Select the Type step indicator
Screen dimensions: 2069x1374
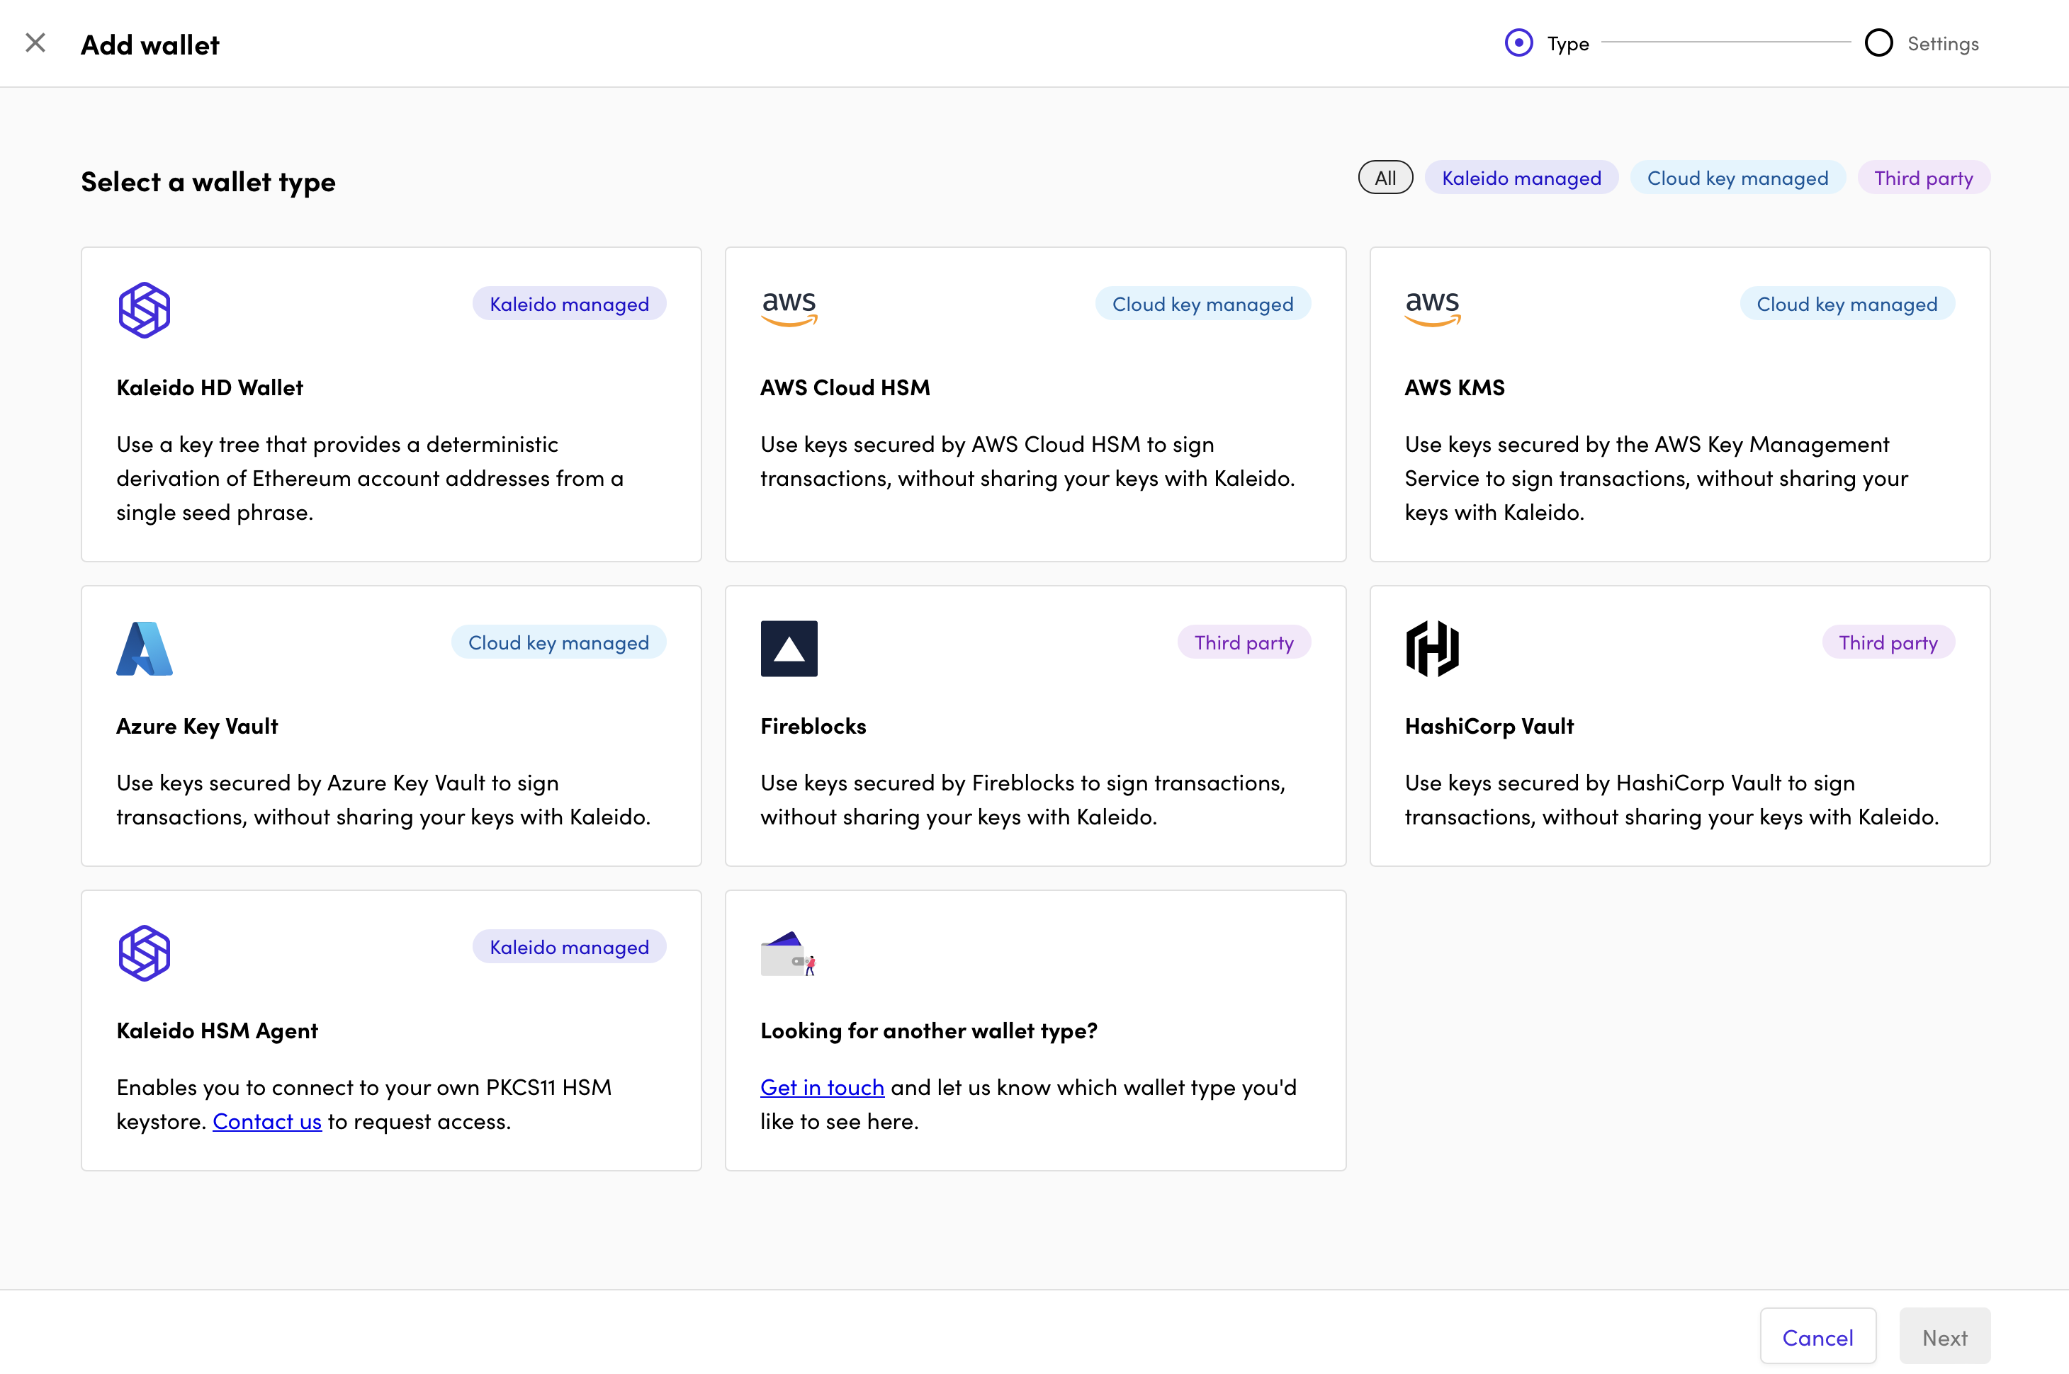tap(1518, 43)
